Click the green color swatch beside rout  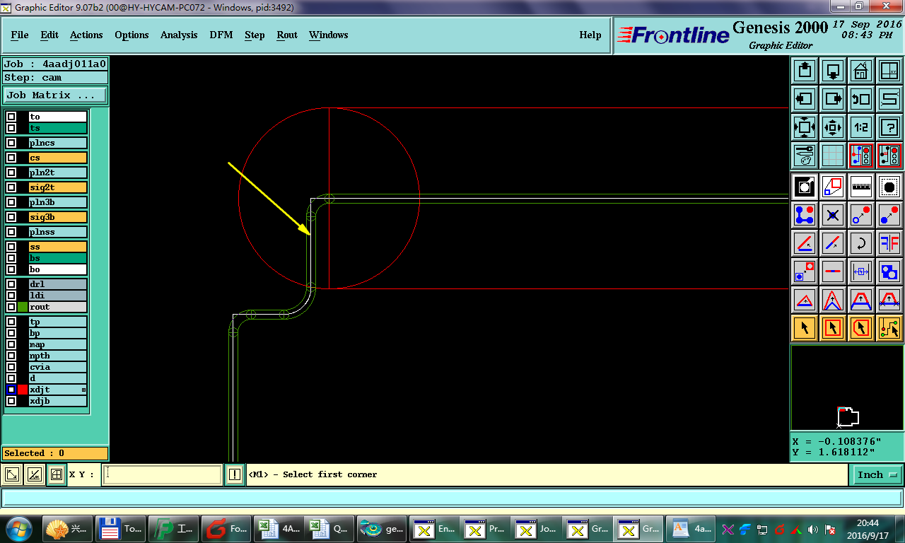[23, 307]
